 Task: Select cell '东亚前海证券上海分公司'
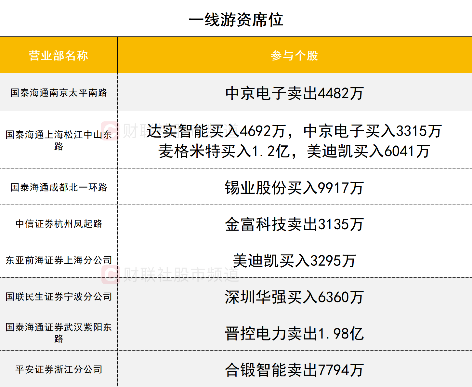(59, 260)
